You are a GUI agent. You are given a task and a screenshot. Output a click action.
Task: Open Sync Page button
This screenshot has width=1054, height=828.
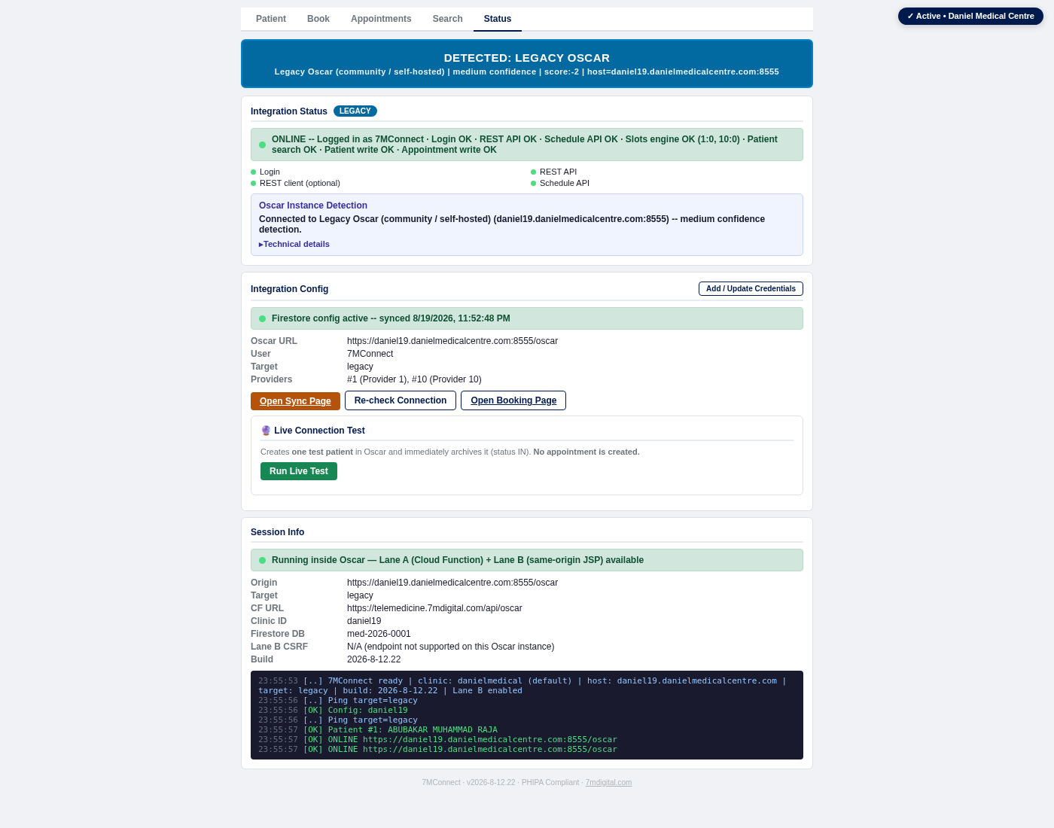coord(295,401)
